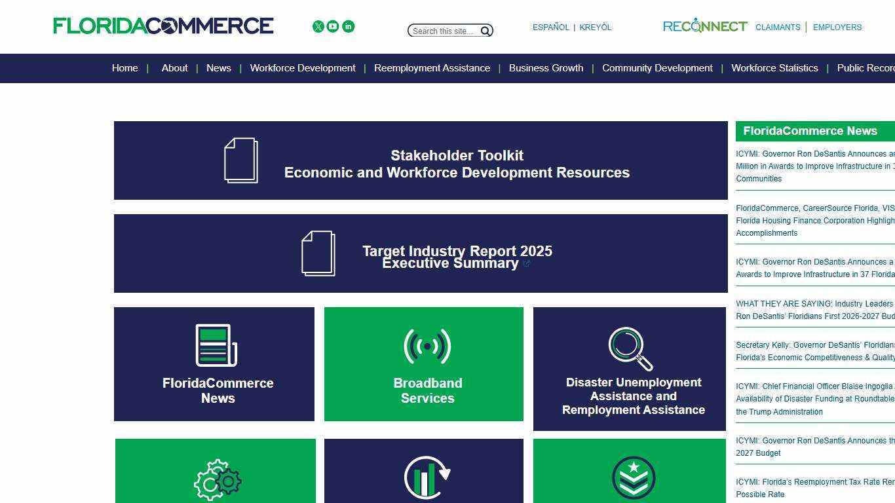
Task: Open the X (Twitter) social icon
Action: (x=318, y=26)
